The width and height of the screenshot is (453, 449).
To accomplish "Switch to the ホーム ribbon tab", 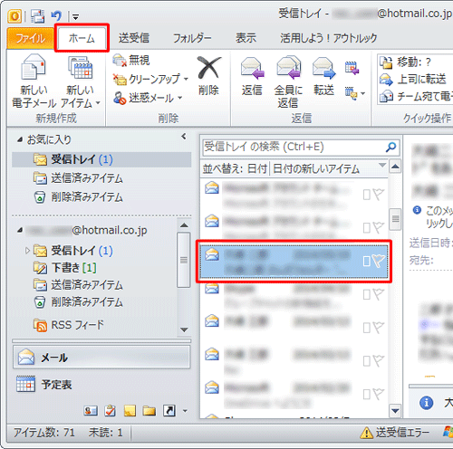I will 82,38.
